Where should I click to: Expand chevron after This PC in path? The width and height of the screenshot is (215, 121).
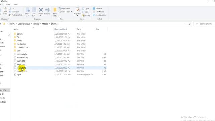[16, 24]
